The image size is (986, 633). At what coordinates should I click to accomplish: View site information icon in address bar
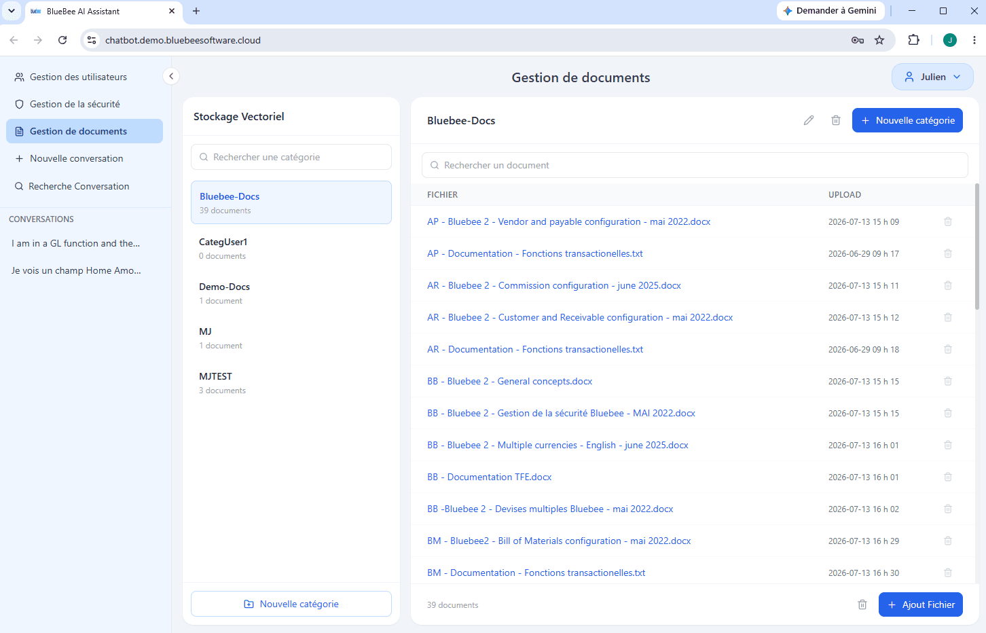[92, 40]
